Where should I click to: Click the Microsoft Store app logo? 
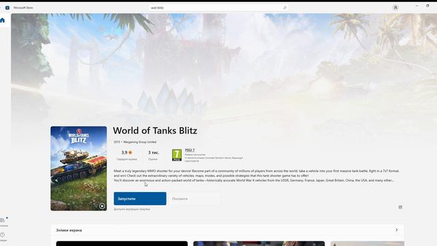pyautogui.click(x=8, y=8)
